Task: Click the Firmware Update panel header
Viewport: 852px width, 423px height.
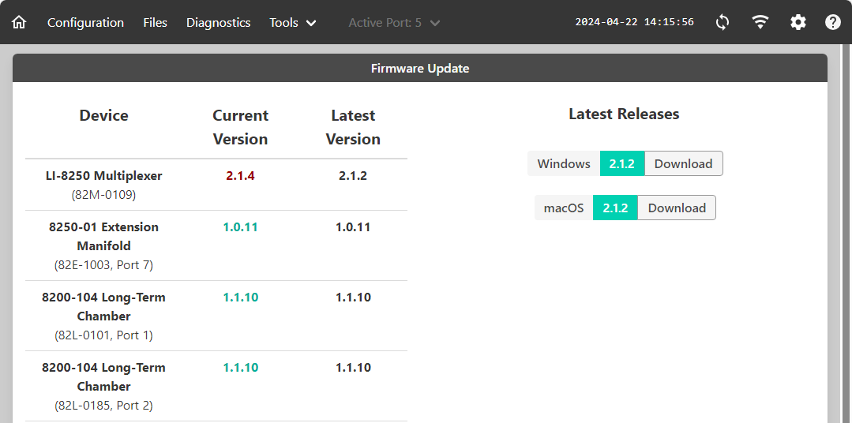Action: [420, 69]
